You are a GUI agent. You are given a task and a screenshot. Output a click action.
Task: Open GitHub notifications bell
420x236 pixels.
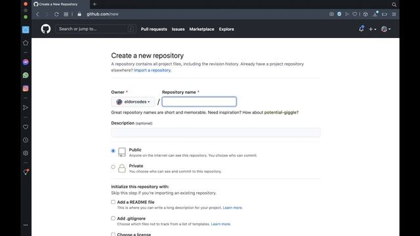361,29
